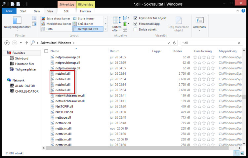The width and height of the screenshot is (248, 158).
Task: Open recent locations dropdown arrow
Action: pyautogui.click(x=21, y=43)
